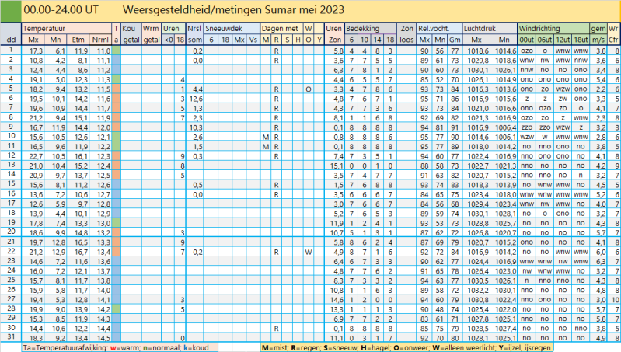Click the 'gem m/s' wind speed header
The image size is (621, 352).
pyautogui.click(x=598, y=34)
